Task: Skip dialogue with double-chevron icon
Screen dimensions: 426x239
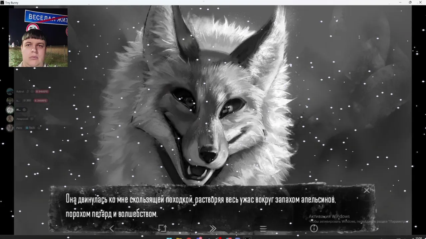Action: click(212, 228)
